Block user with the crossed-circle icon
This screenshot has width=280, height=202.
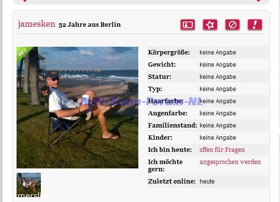pos(232,25)
